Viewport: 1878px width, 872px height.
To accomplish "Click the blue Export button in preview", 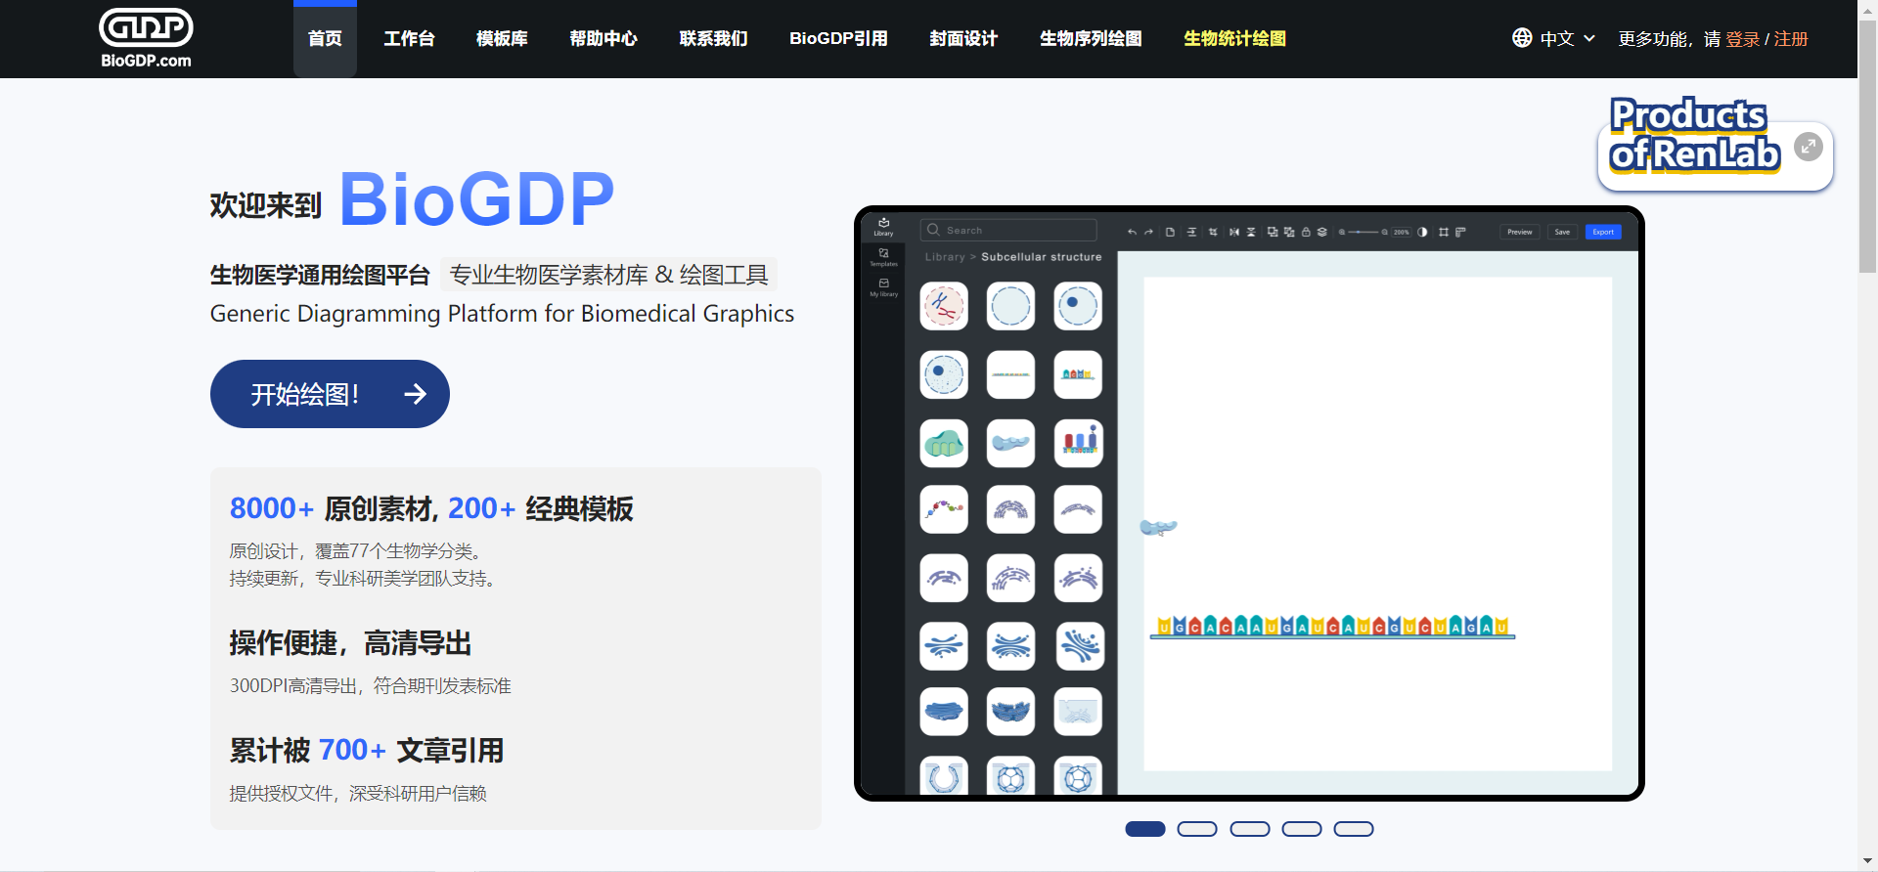I will [1603, 232].
